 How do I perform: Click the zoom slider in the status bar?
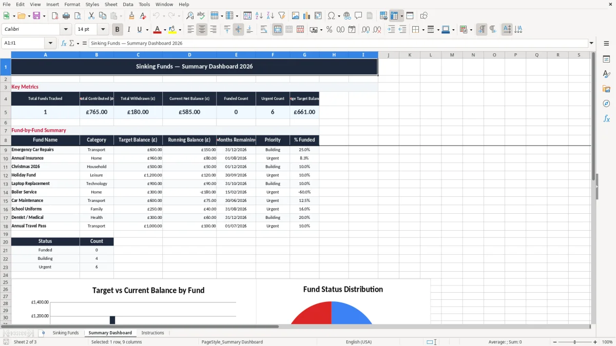pos(575,342)
